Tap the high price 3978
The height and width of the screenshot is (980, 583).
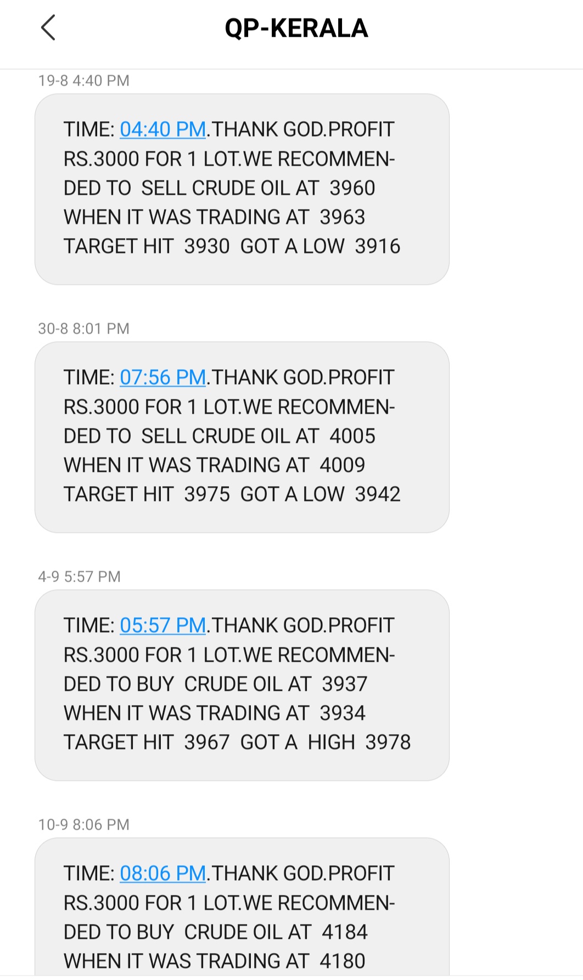tap(388, 742)
